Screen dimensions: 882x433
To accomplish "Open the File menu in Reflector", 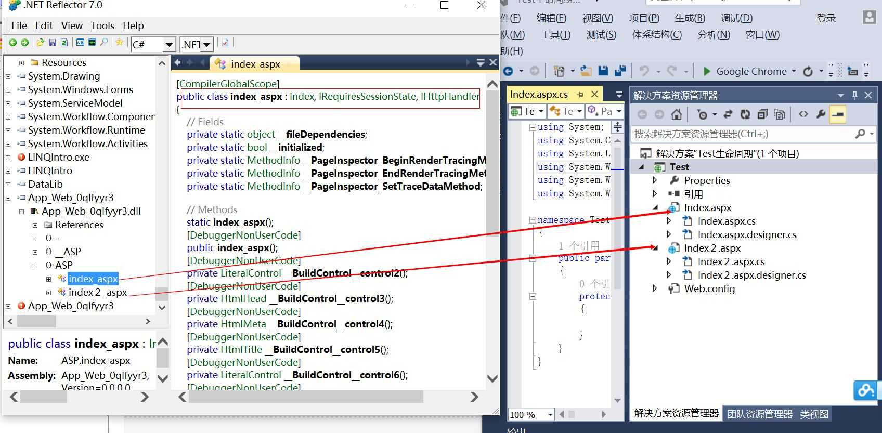I will 19,25.
